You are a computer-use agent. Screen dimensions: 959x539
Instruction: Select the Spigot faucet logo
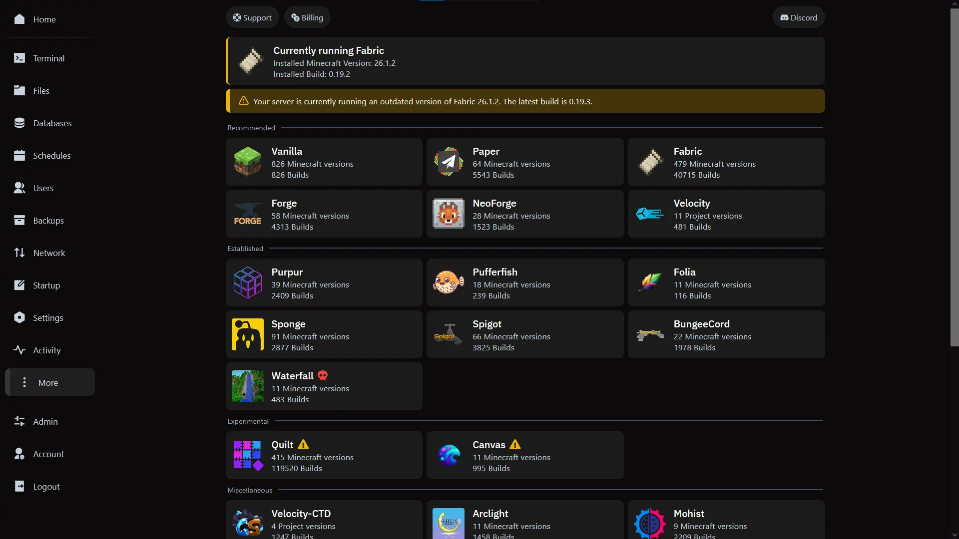tap(449, 334)
